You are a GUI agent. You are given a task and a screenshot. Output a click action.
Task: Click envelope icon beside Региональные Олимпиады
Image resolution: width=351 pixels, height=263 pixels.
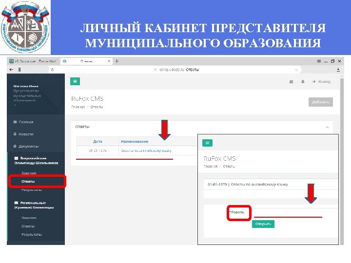point(16,203)
